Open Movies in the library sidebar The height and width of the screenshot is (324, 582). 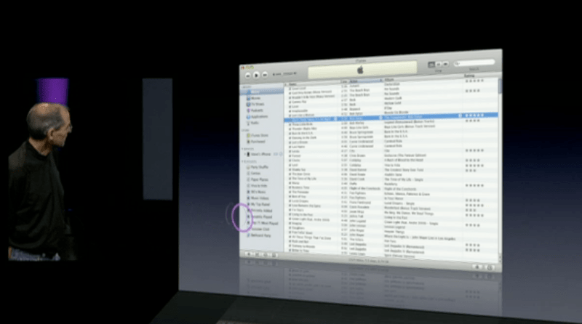[257, 99]
